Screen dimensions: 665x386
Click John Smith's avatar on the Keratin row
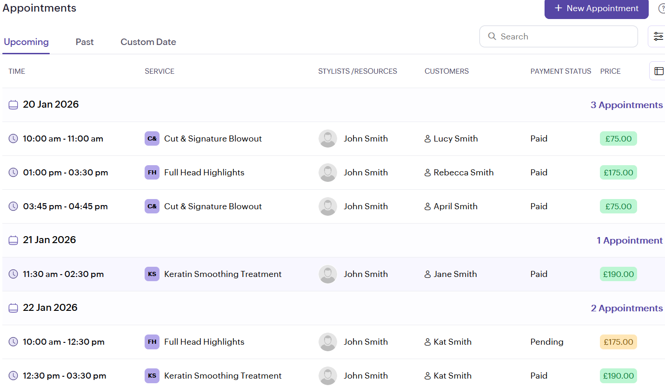coord(327,274)
